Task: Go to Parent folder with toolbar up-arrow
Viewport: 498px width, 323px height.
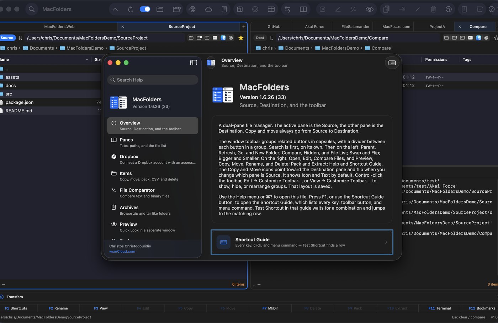Action: tap(115, 9)
